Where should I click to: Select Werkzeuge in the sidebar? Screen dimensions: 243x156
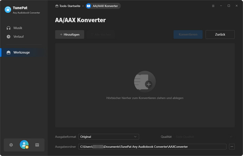tap(24, 52)
